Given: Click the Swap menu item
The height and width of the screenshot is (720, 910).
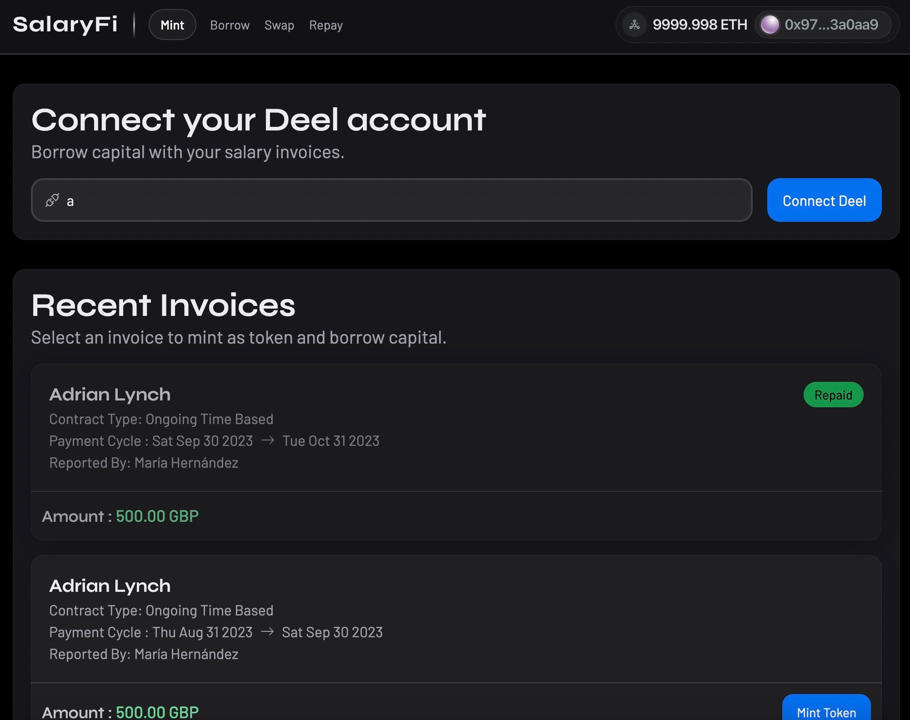Looking at the screenshot, I should (279, 25).
